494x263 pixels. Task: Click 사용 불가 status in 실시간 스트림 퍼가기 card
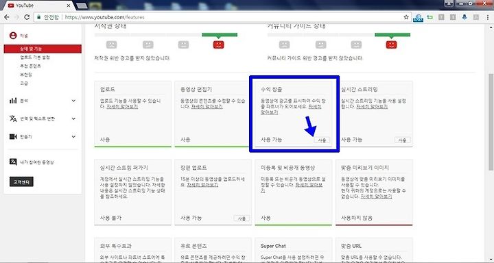point(110,218)
